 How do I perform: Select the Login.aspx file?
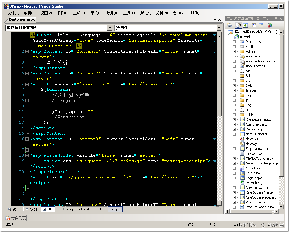[x=254, y=178]
